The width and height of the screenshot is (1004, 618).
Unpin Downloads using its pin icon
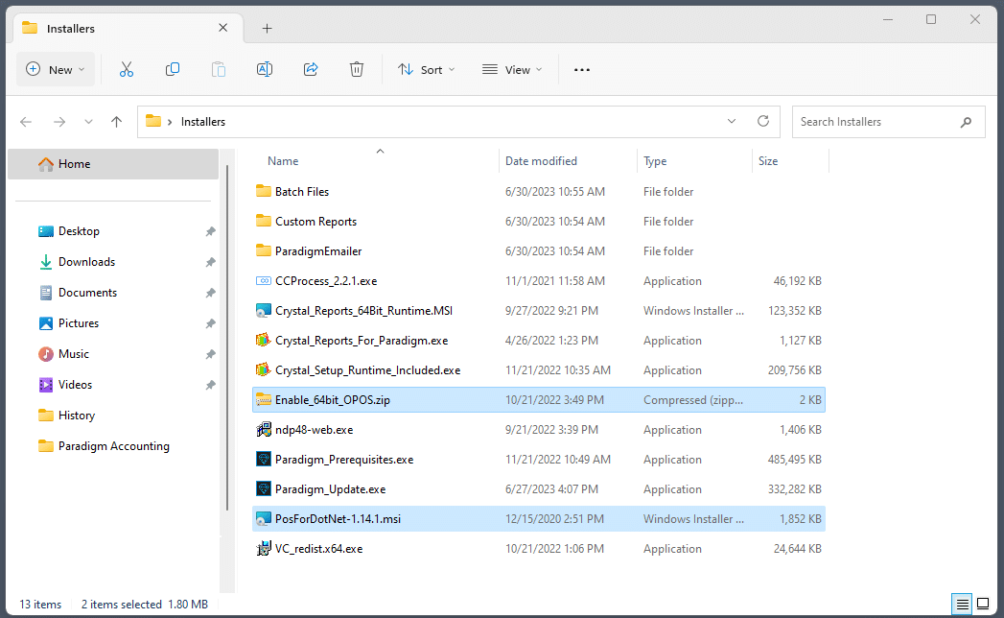210,262
